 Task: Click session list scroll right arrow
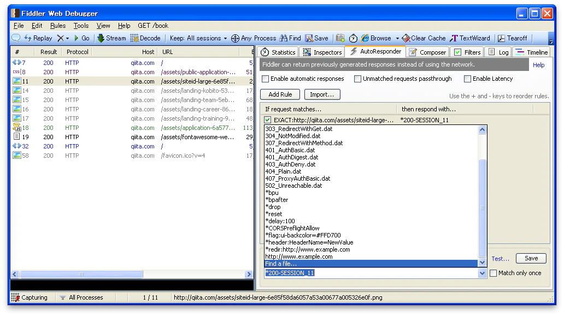(x=249, y=275)
